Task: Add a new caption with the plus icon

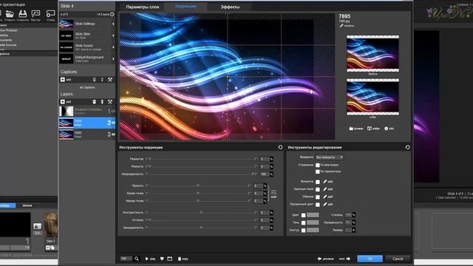Action: pos(62,80)
